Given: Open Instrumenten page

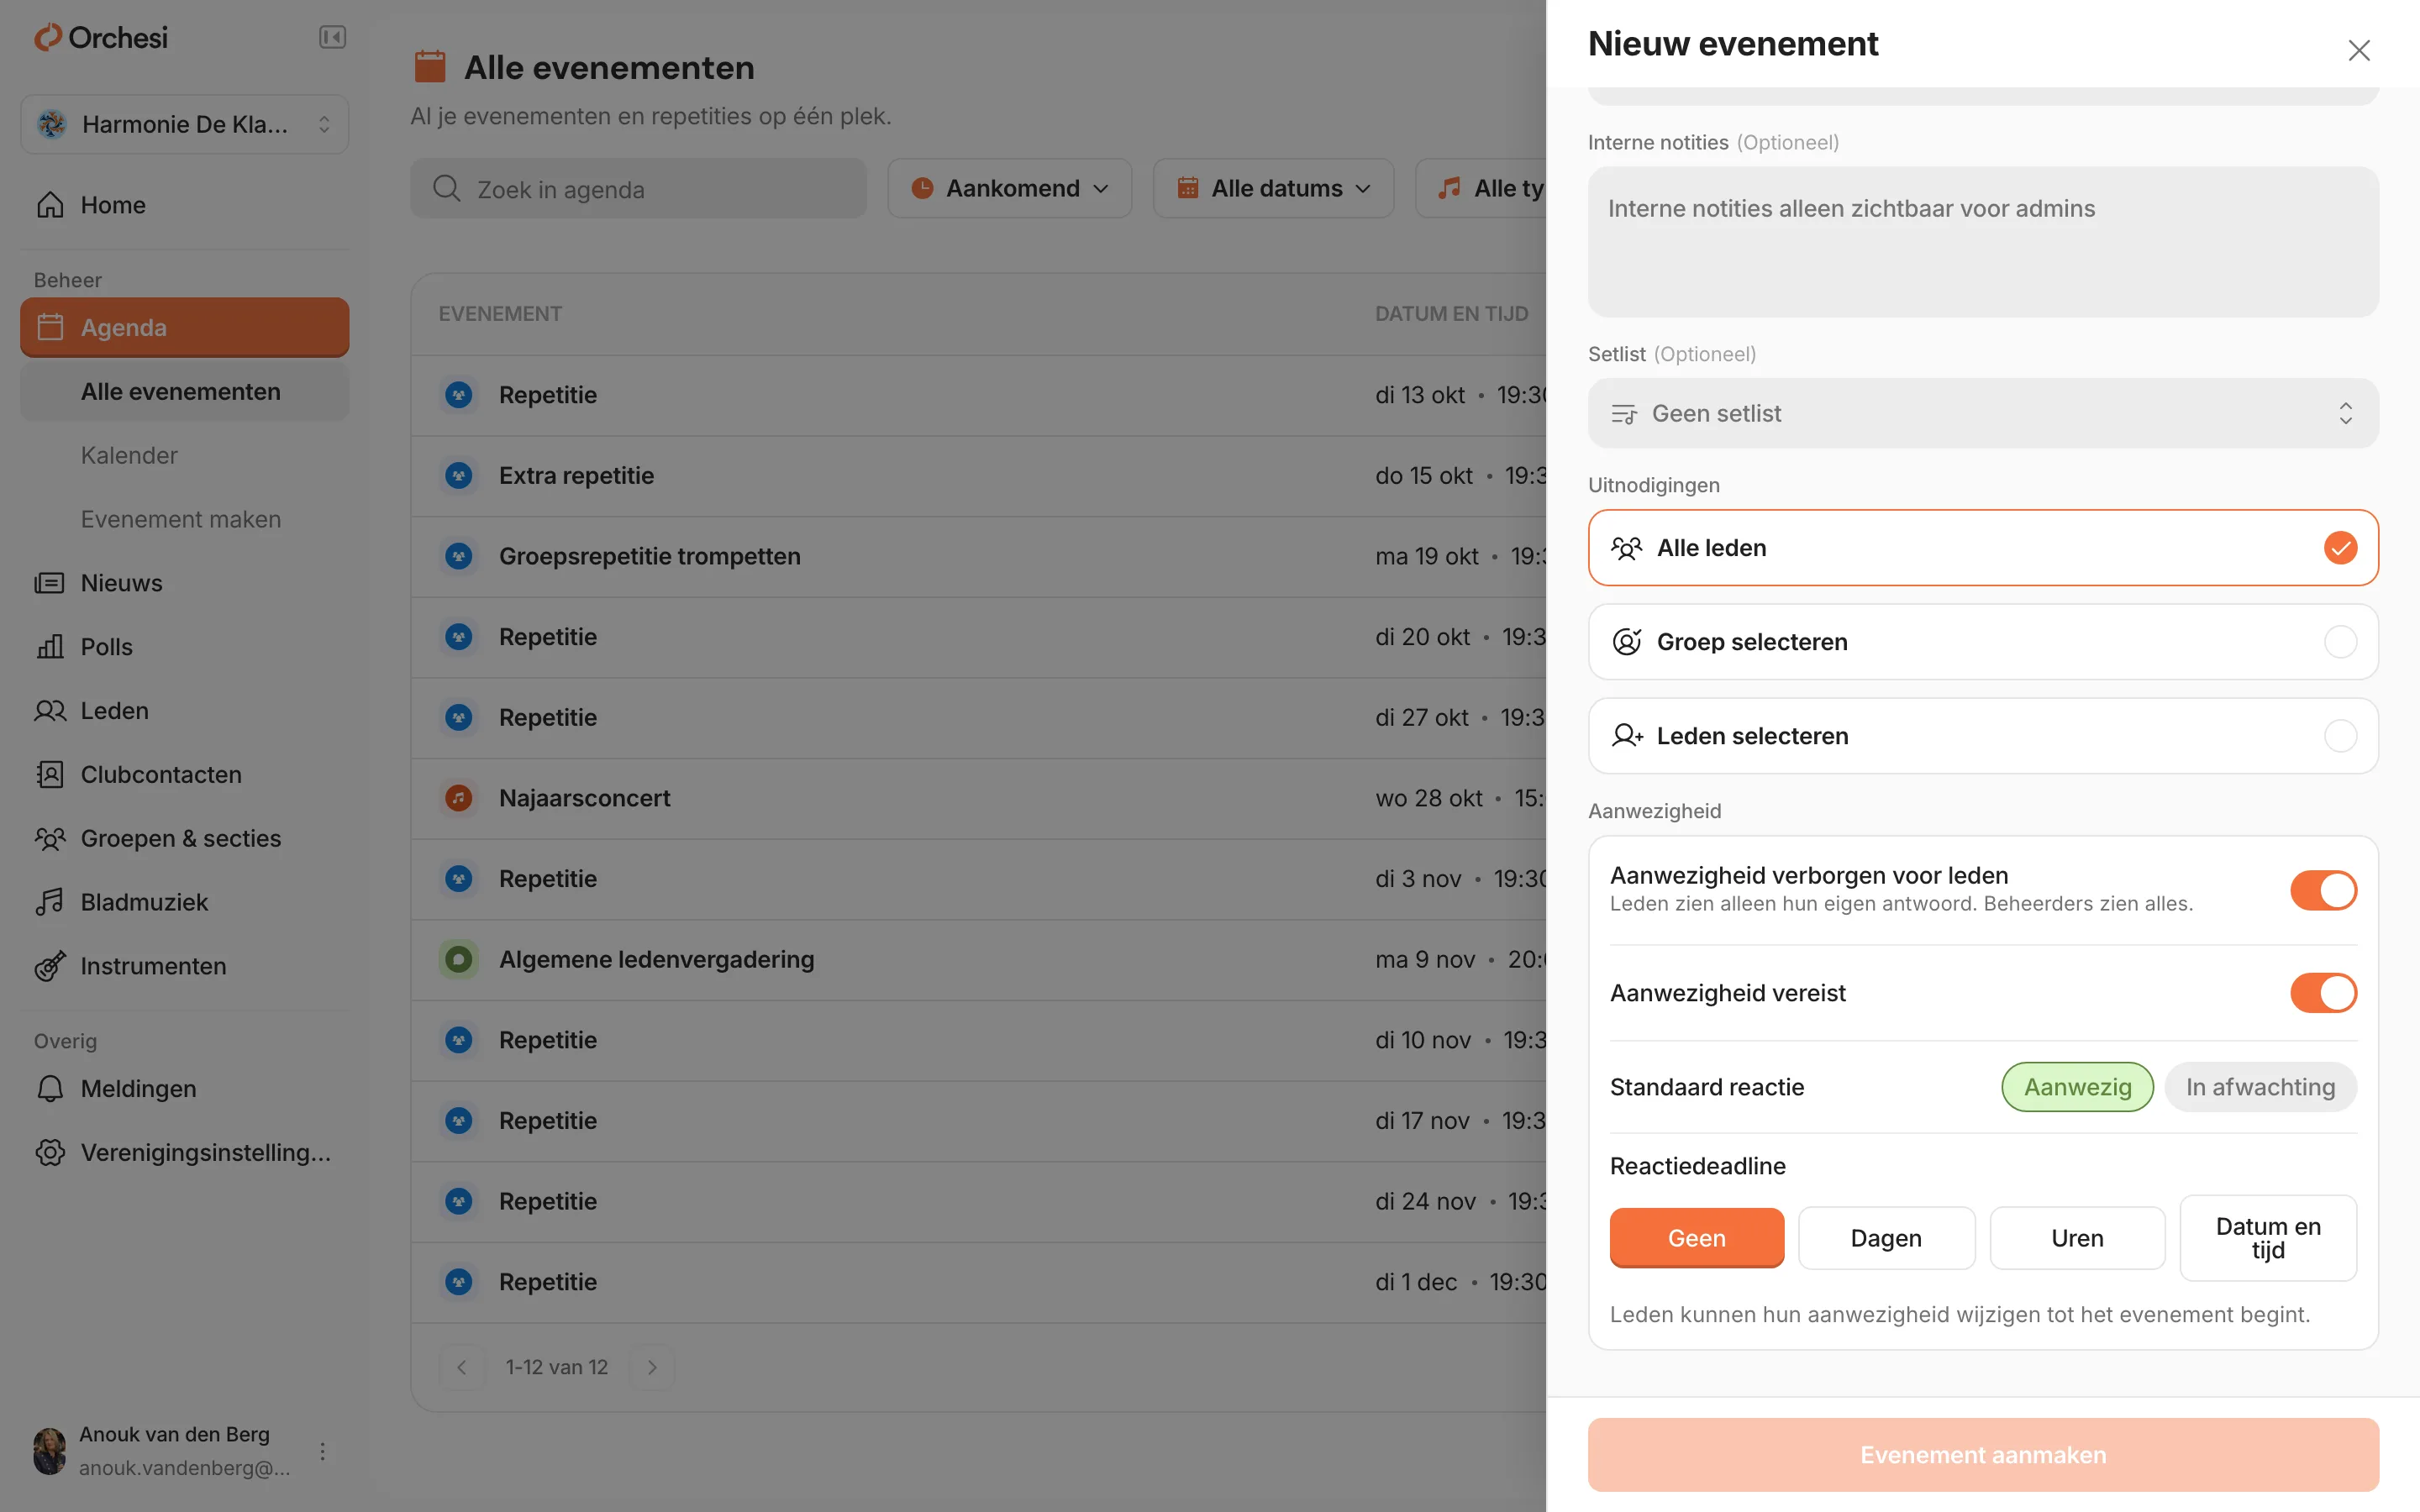Looking at the screenshot, I should tap(185, 966).
